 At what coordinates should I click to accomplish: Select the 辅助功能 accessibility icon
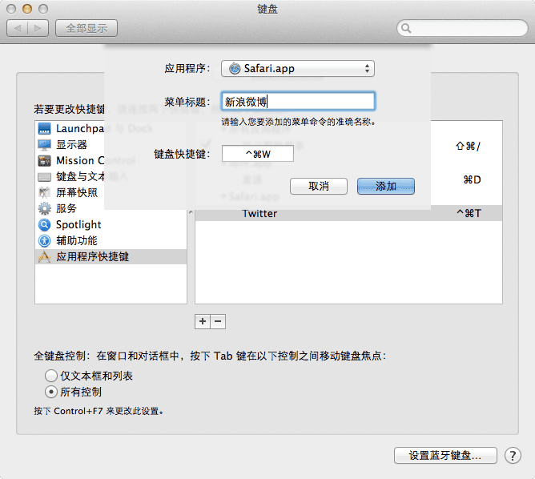[44, 240]
